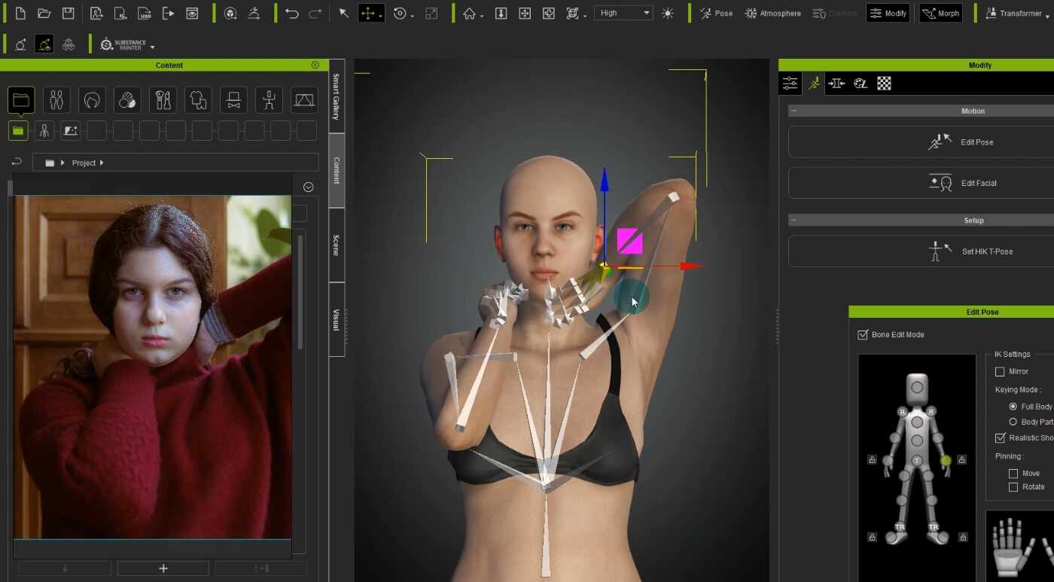Select the Full Body keying mode

click(x=1013, y=407)
